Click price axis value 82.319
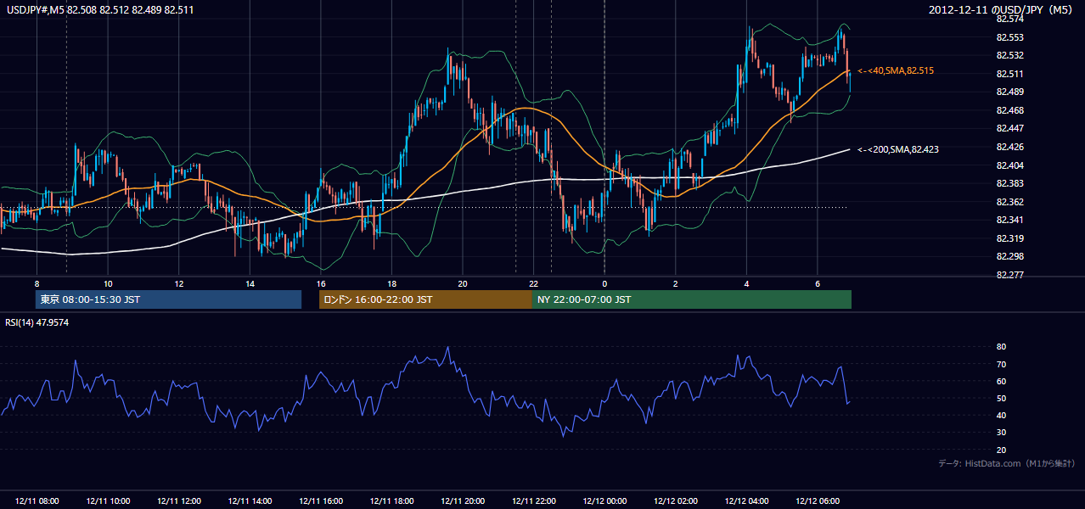The image size is (1085, 509). 1009,238
